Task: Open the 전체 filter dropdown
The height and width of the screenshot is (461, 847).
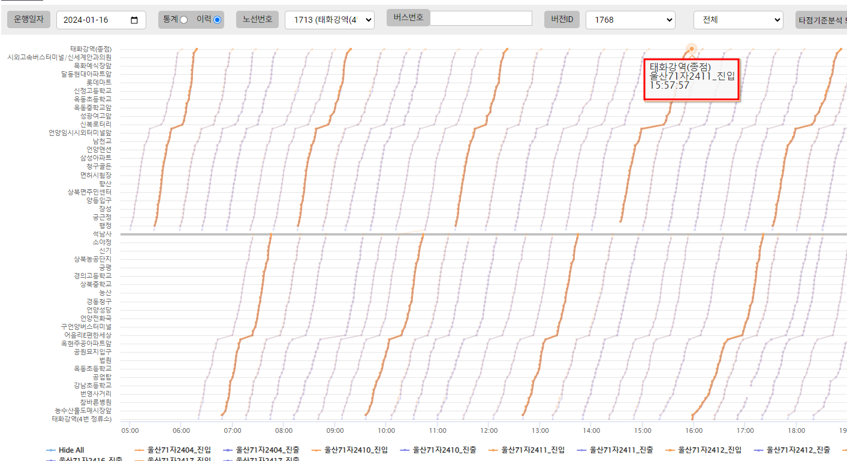Action: pyautogui.click(x=738, y=20)
